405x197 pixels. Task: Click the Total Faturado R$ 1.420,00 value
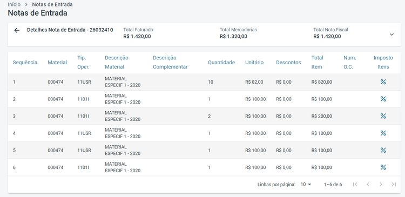click(137, 36)
